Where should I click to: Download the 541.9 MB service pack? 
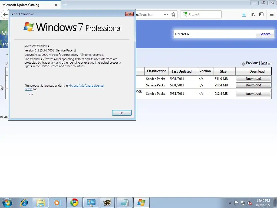(x=253, y=79)
